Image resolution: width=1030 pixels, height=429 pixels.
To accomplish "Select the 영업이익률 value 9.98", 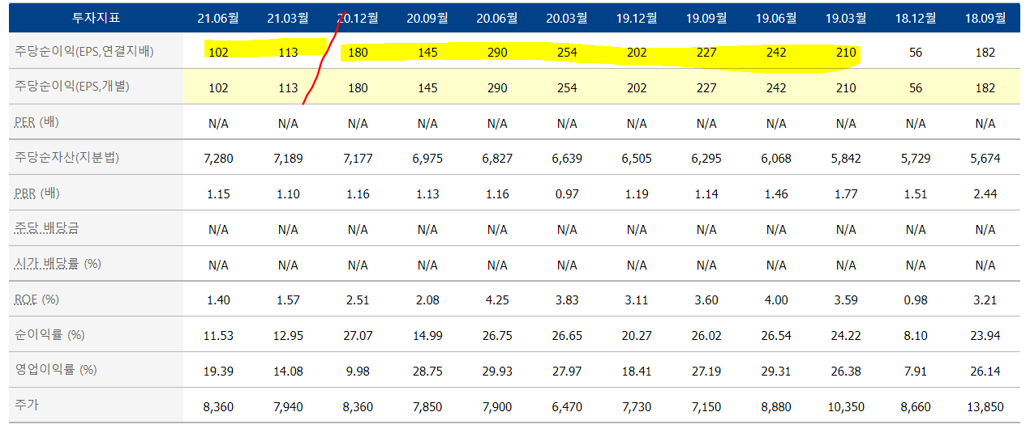I will (x=358, y=371).
